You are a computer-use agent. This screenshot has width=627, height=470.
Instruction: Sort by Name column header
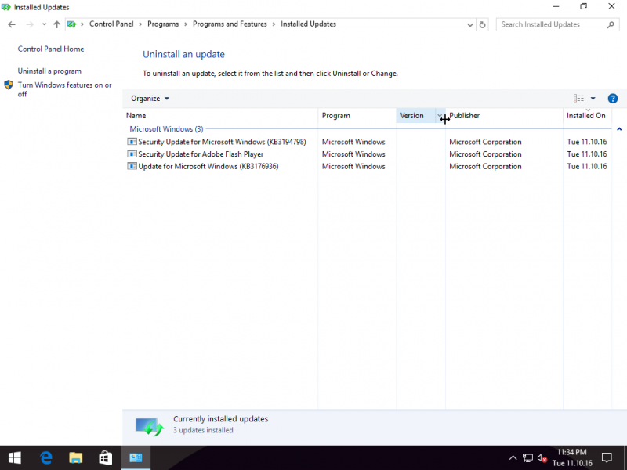[x=220, y=116]
